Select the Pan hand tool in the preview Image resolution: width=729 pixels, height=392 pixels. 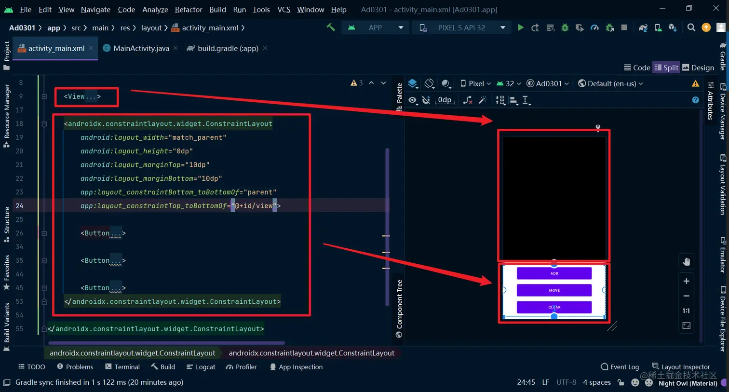pyautogui.click(x=687, y=262)
